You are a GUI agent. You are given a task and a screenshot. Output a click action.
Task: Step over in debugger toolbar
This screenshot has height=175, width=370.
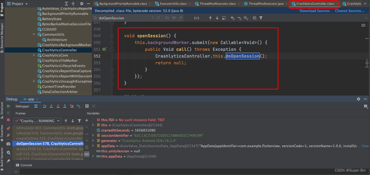(x=45, y=106)
